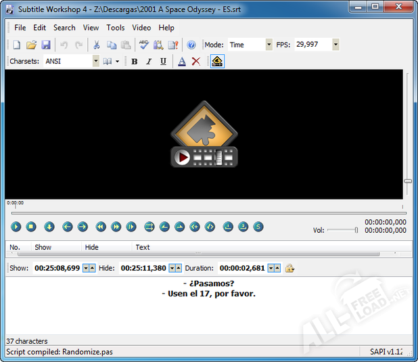Open a file with the folder icon
Viewport: 418px width, 362px height.
(31, 45)
